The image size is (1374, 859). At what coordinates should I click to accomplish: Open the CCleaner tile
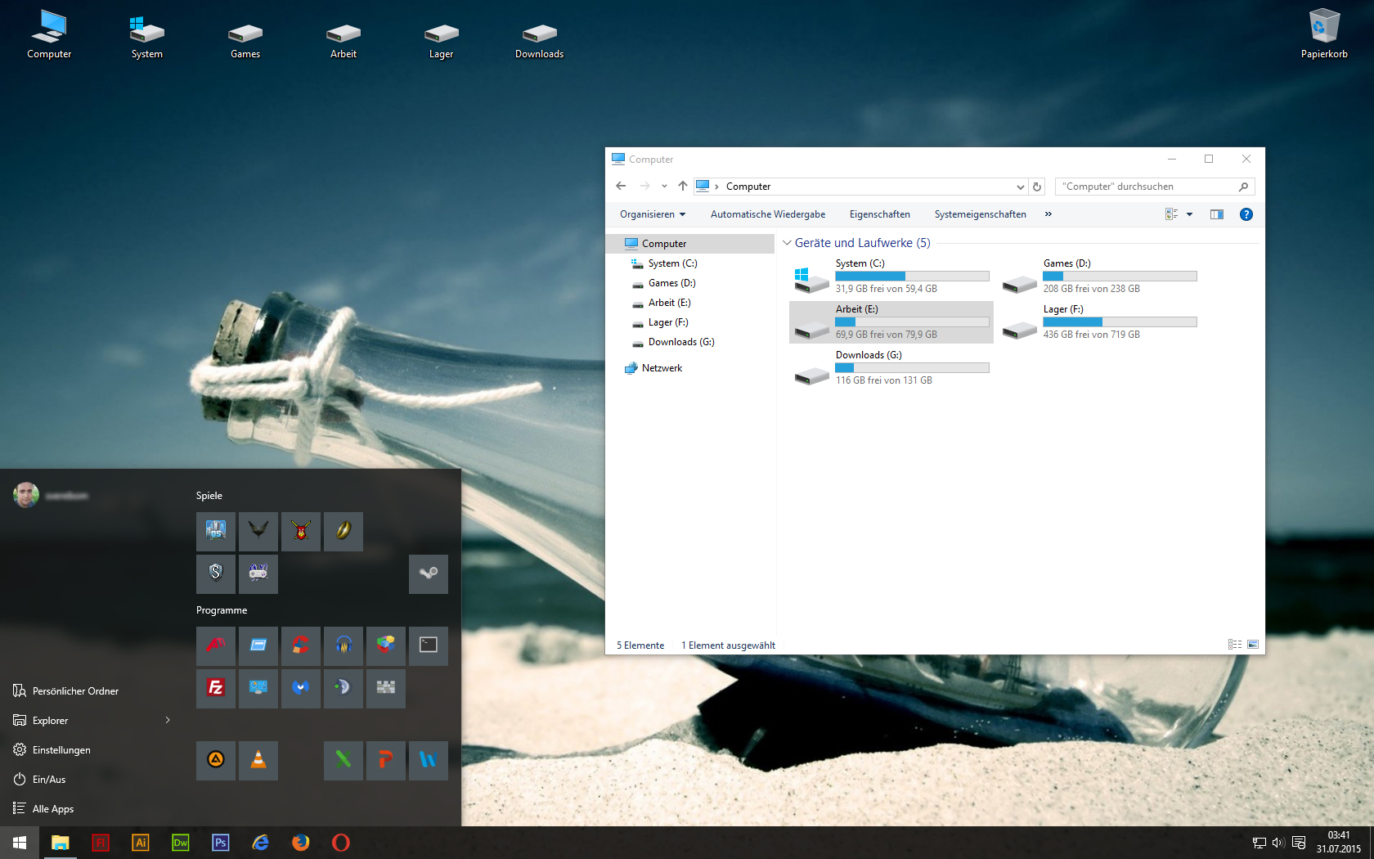[x=301, y=645]
